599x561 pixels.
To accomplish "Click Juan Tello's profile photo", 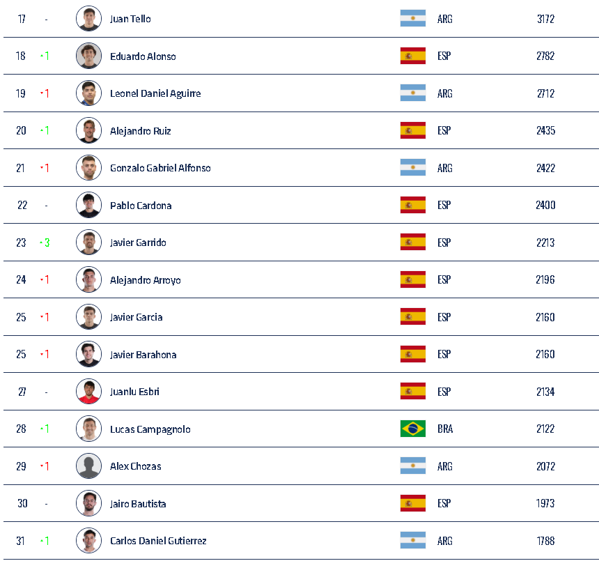I will click(x=88, y=19).
